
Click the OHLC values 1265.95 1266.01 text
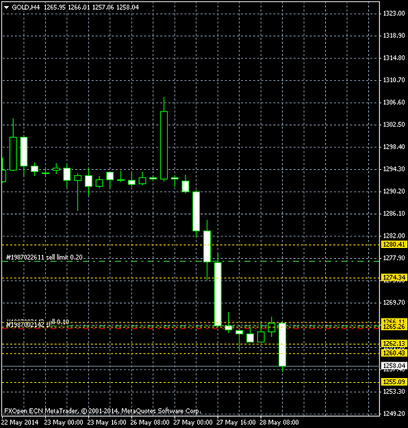point(67,8)
